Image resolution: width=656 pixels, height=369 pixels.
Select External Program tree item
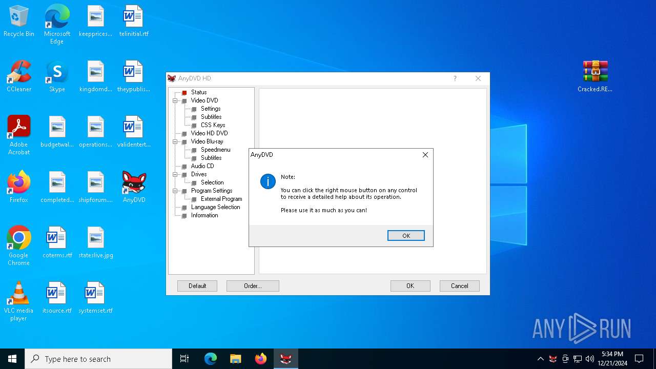tap(221, 199)
